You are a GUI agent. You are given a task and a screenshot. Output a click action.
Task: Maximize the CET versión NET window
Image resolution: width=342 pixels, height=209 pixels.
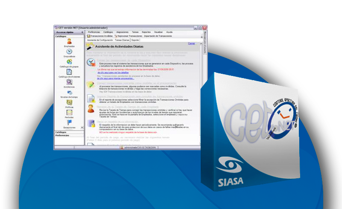coord(200,28)
